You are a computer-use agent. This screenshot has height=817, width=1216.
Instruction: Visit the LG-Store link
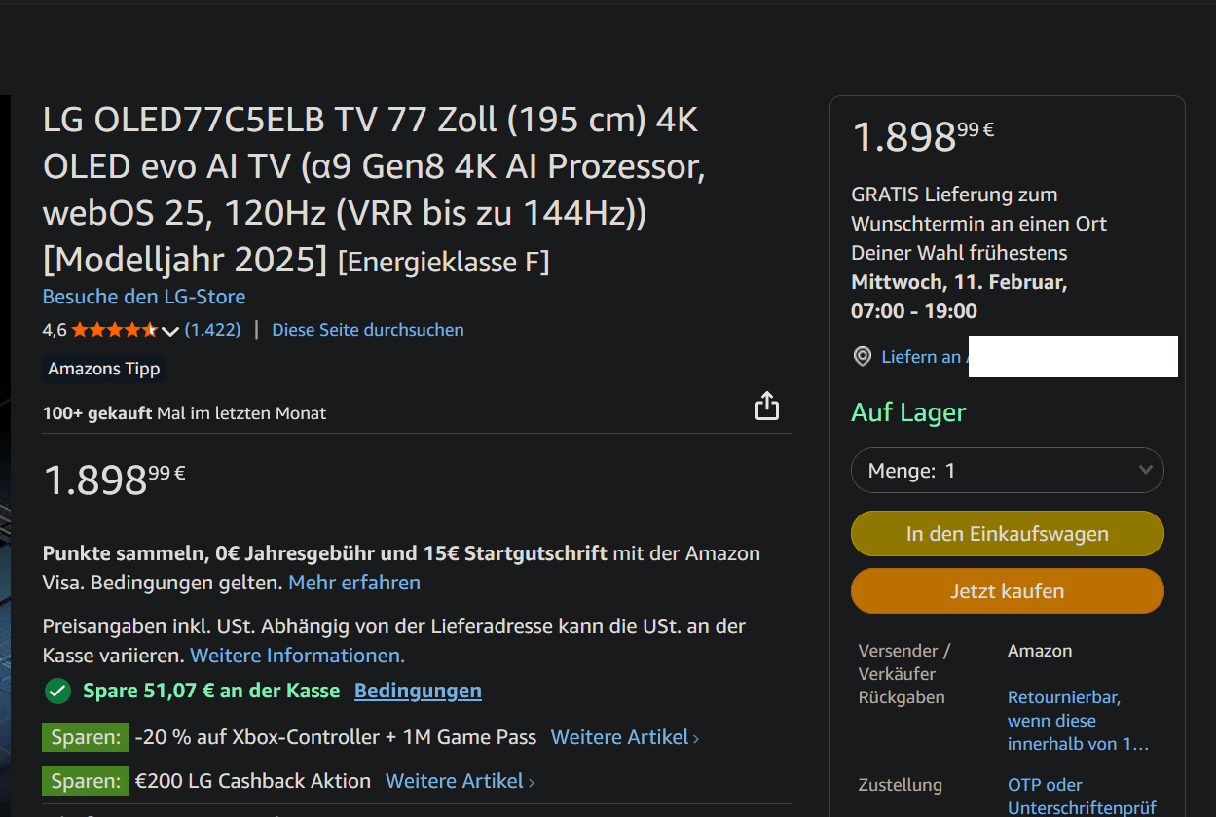click(x=144, y=297)
